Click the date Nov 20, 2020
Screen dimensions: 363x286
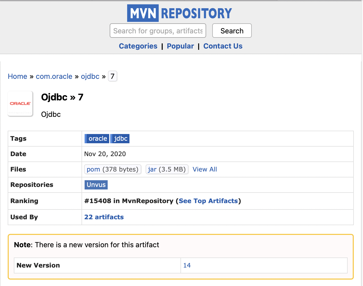[x=105, y=154]
